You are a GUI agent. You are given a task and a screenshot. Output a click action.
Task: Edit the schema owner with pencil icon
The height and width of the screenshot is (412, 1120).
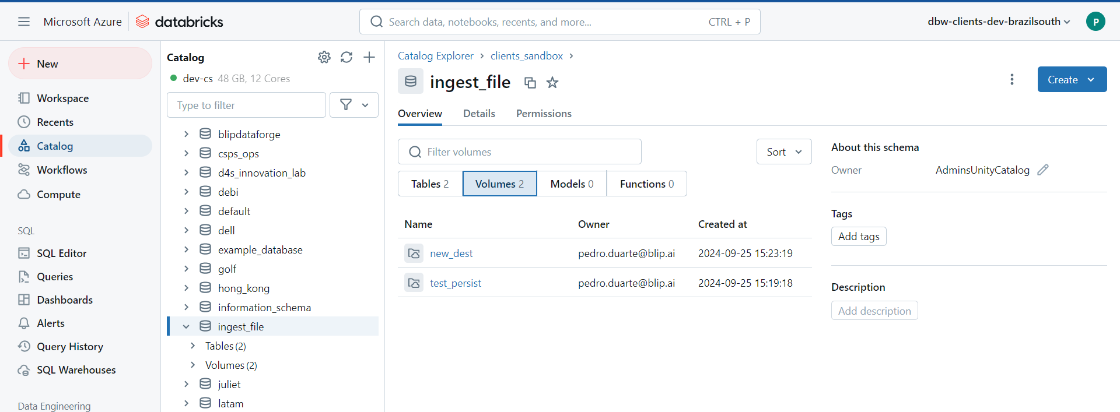1043,170
